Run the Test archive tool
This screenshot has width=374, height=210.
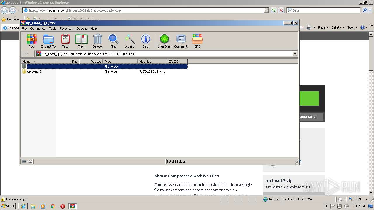65,41
